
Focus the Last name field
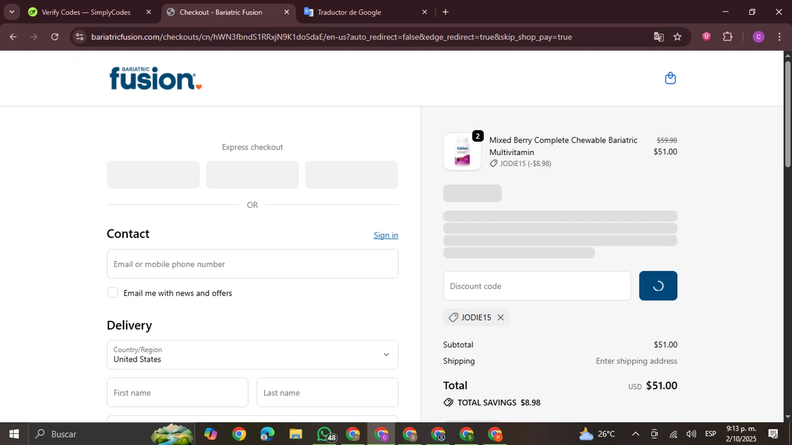pos(327,392)
